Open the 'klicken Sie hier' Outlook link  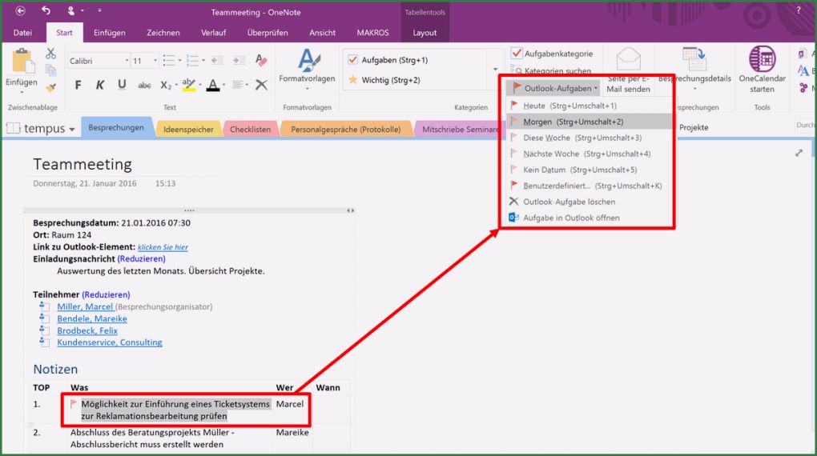pyautogui.click(x=163, y=247)
